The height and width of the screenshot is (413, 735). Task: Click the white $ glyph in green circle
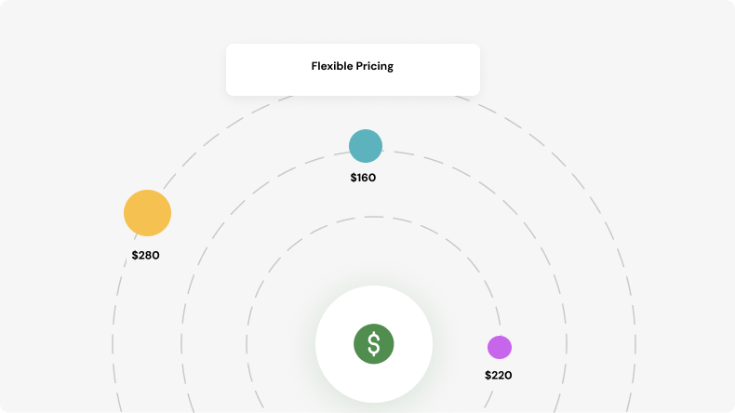click(x=373, y=344)
